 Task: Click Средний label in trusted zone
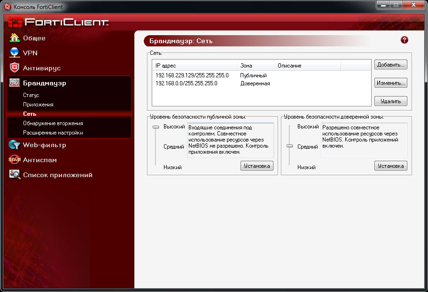tap(308, 147)
